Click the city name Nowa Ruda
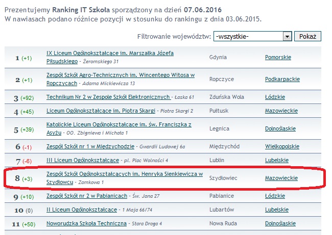 pos(223,223)
